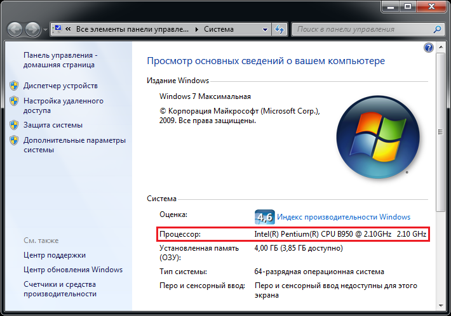The image size is (451, 316).
Task: Click the scrollbar down arrow
Action: (x=440, y=306)
